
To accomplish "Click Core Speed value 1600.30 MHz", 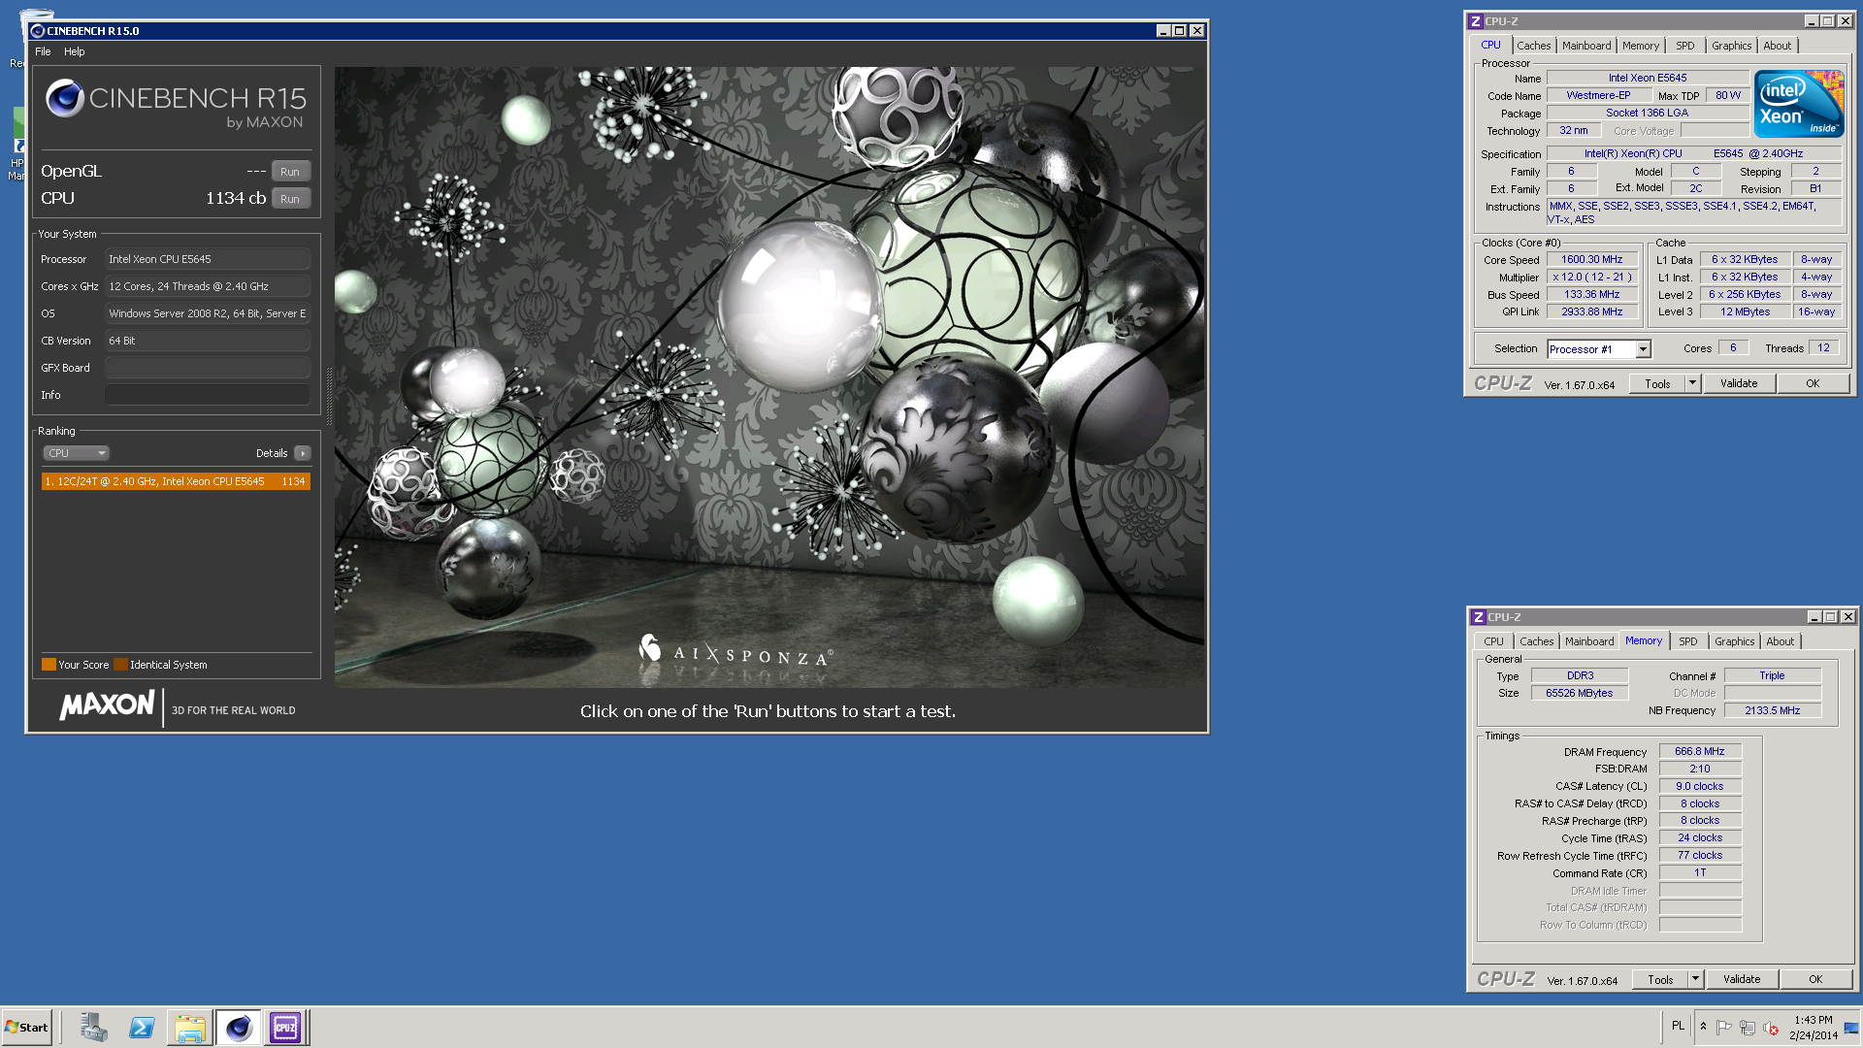I will pos(1592,260).
